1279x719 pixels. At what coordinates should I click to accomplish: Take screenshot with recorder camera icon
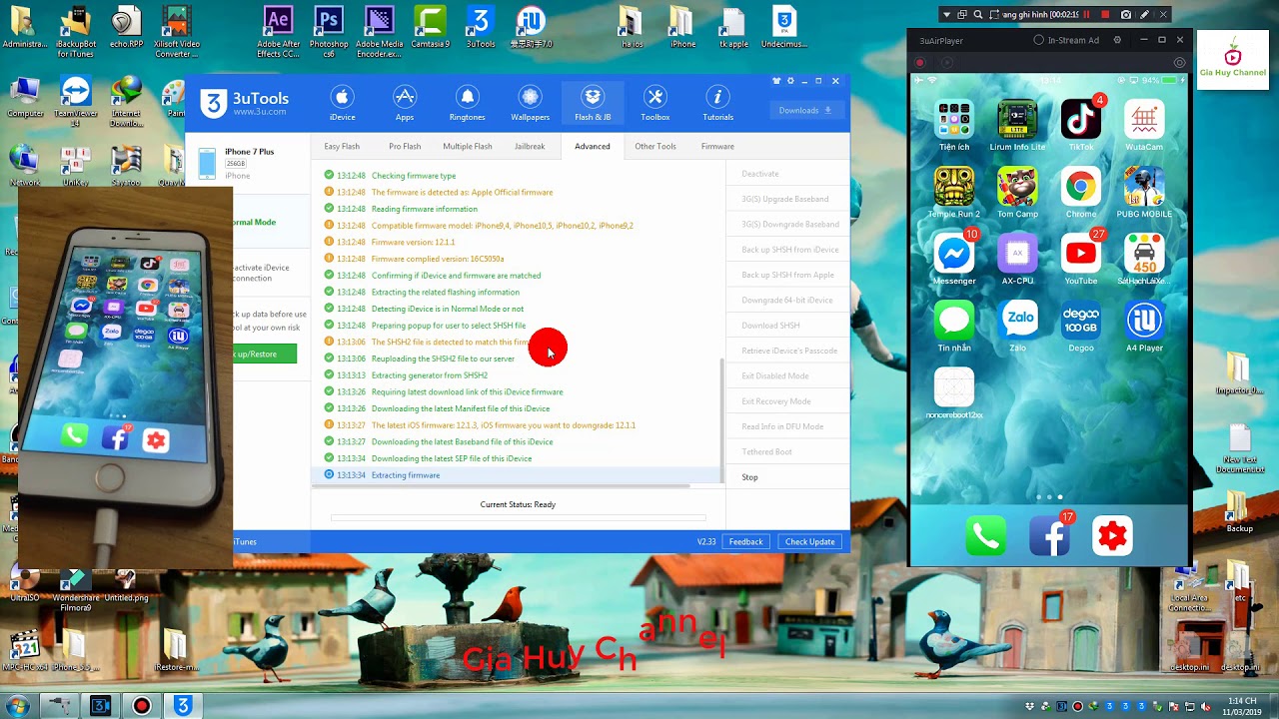(1126, 14)
